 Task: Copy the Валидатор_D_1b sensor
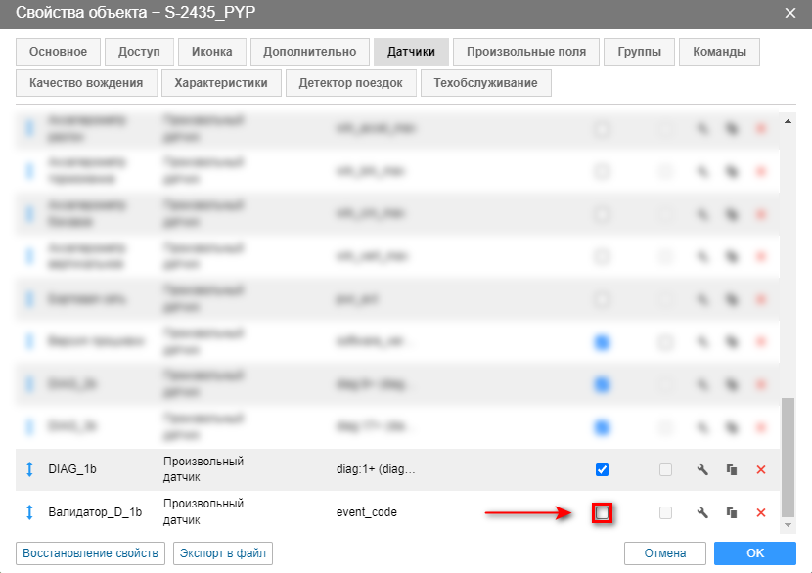[732, 512]
